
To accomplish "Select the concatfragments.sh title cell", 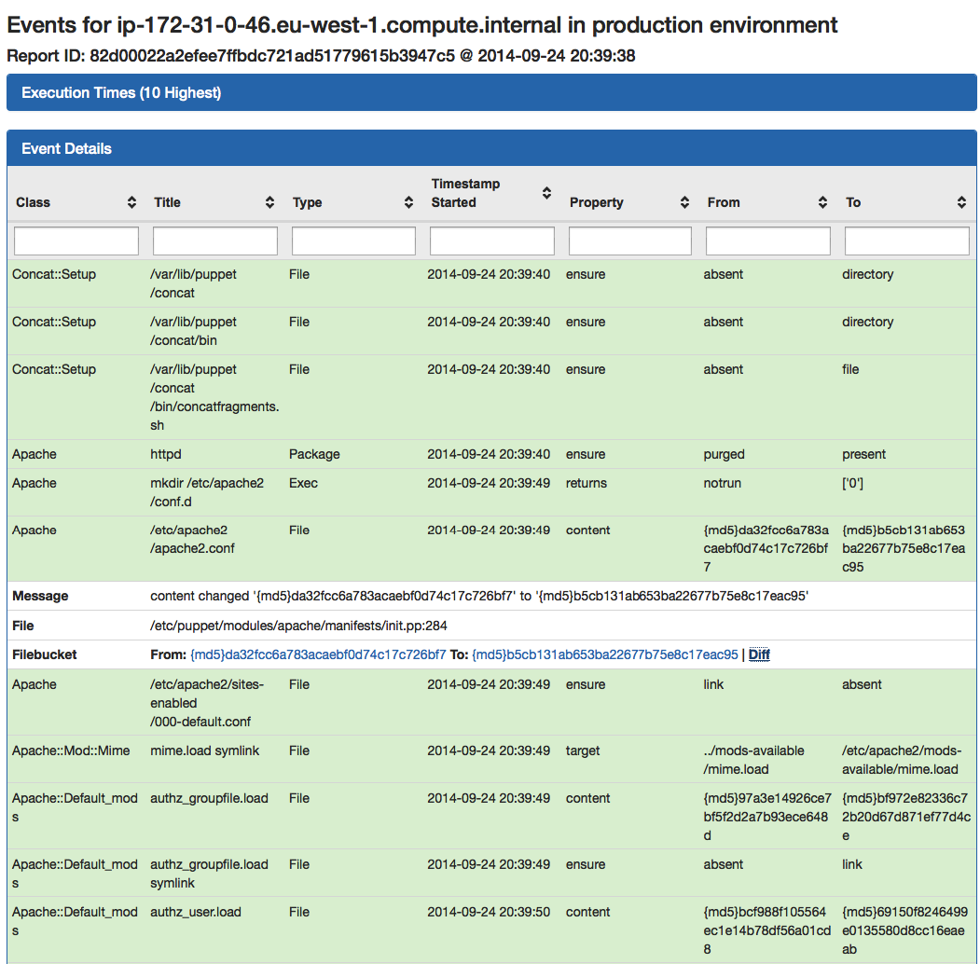I will pos(214,397).
